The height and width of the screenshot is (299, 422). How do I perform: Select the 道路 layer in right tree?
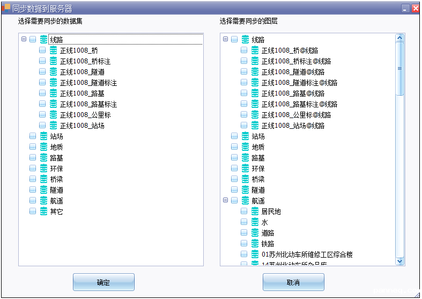268,233
